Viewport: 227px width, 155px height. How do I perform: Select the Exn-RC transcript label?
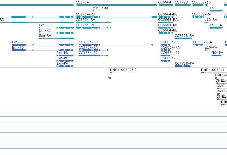(x=45, y=30)
